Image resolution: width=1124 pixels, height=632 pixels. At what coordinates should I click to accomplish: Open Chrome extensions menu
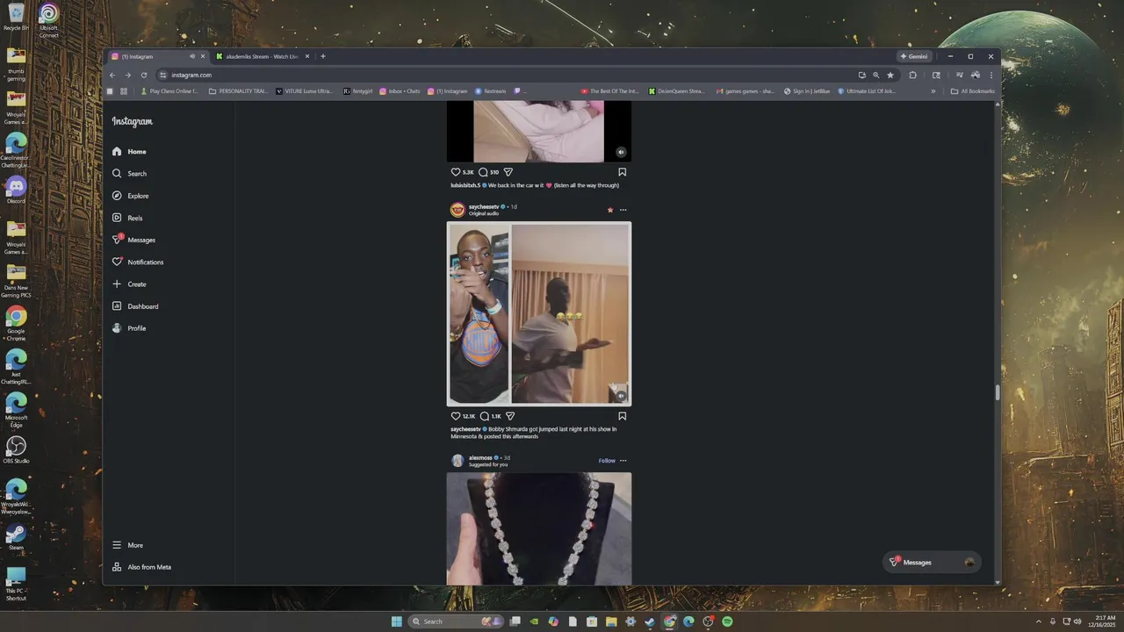pyautogui.click(x=913, y=75)
